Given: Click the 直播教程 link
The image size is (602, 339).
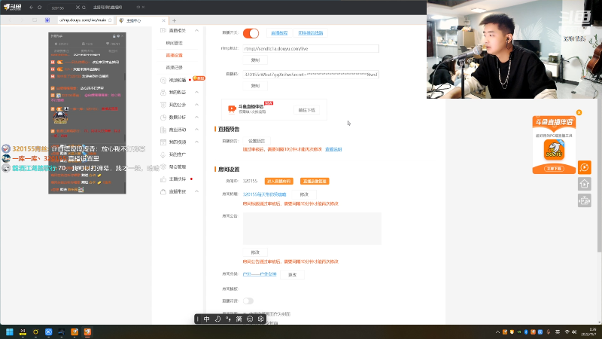Looking at the screenshot, I should [279, 33].
